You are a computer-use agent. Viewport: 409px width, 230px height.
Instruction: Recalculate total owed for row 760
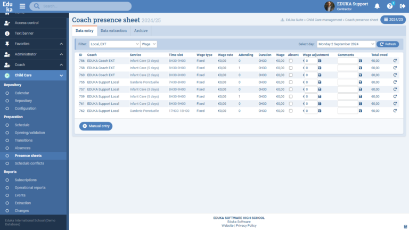pos(395,75)
